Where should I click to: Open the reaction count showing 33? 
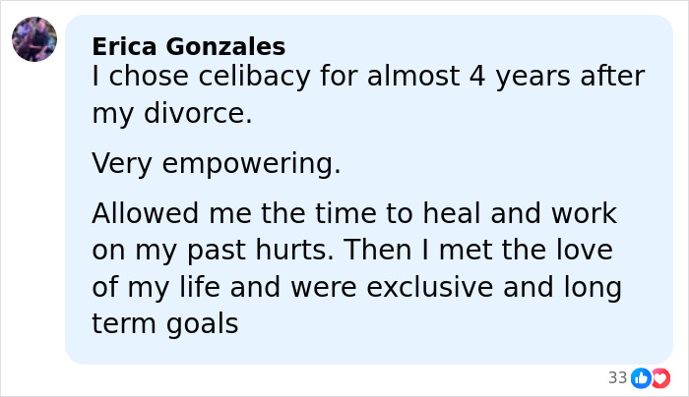[617, 377]
